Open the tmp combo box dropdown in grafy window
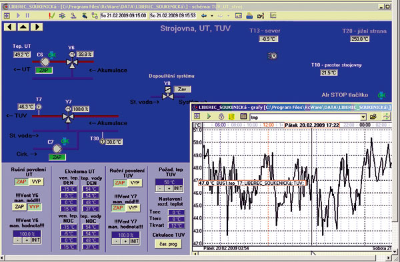Screen dimensions: 400x262 [x=363, y=117]
